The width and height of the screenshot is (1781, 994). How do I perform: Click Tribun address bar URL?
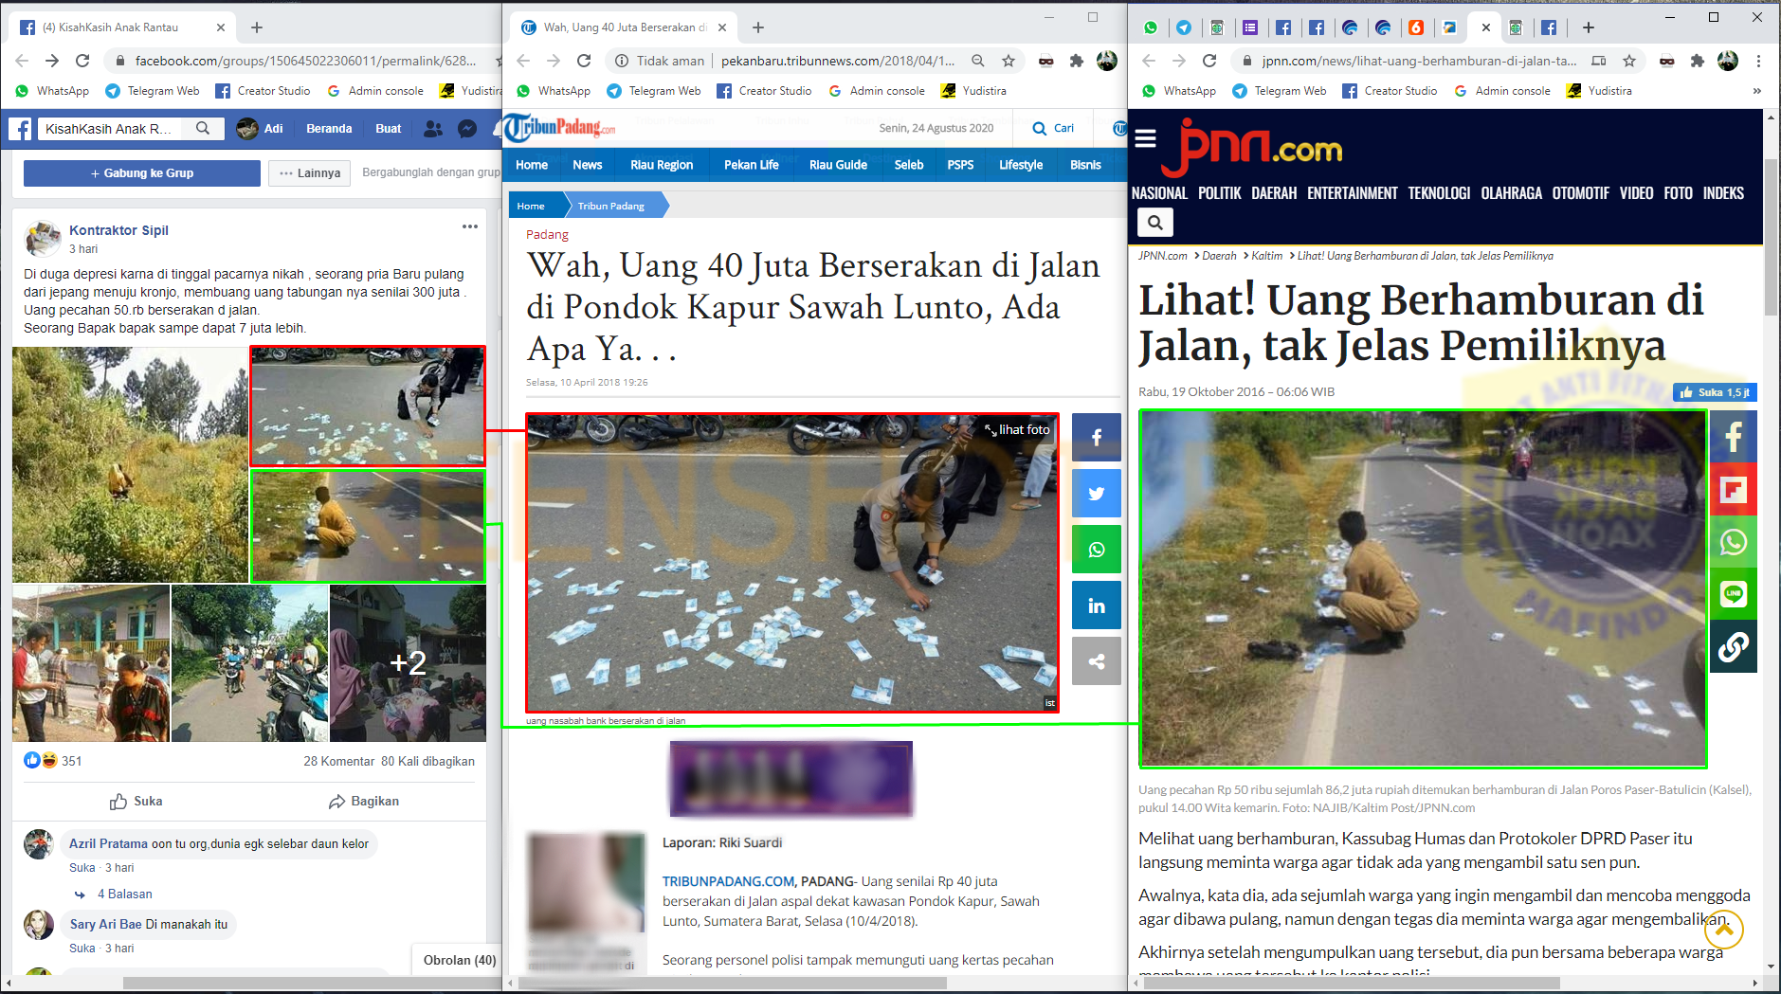[x=838, y=61]
